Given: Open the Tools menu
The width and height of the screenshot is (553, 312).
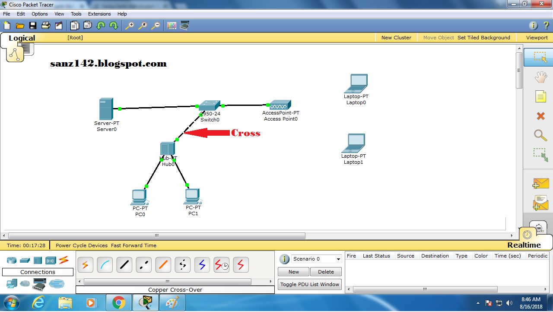Looking at the screenshot, I should click(x=76, y=14).
